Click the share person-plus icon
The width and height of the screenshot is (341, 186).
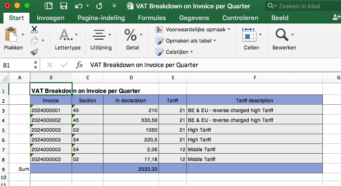tap(337, 17)
